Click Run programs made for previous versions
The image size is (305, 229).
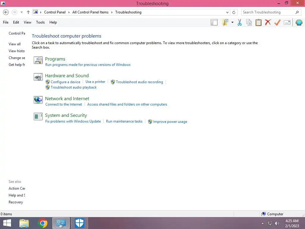[x=88, y=65]
